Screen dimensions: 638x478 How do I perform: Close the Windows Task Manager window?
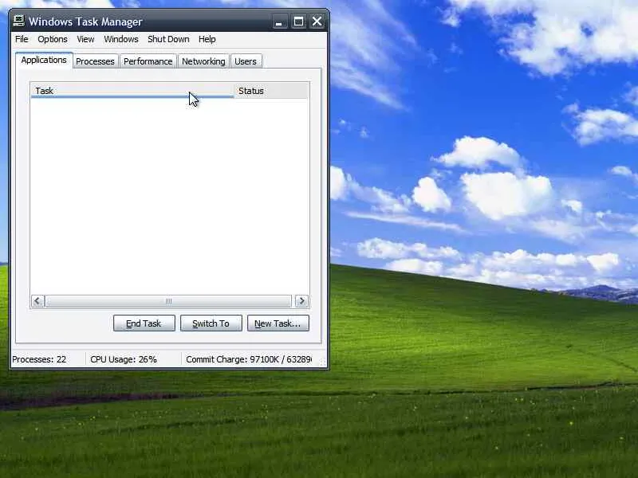pos(317,22)
